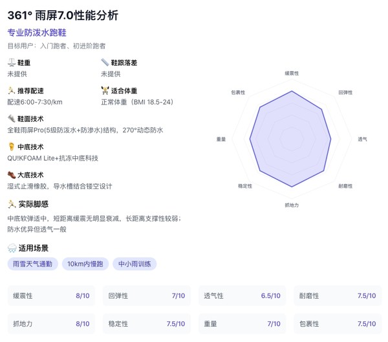This screenshot has height=342, width=388.
Task: Click the 包裹性 label on radar chart
Action: click(238, 92)
